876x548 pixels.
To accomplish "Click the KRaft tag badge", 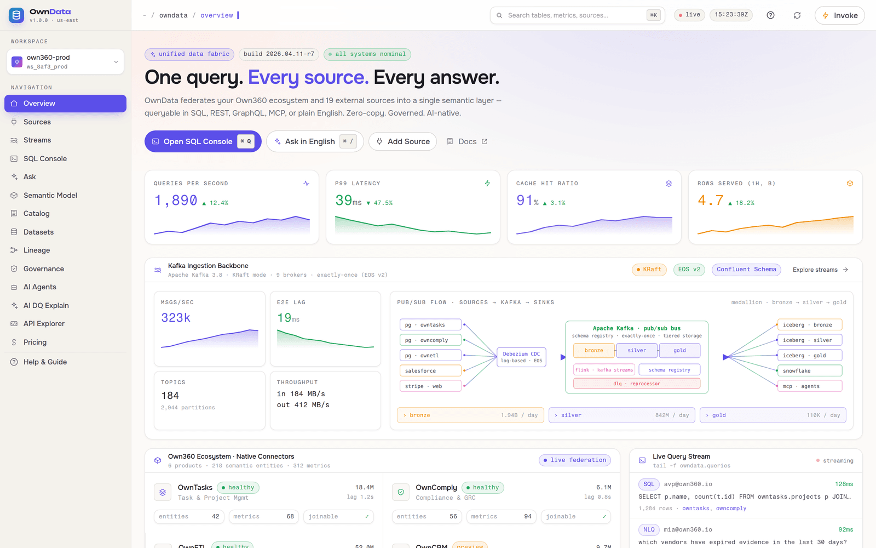I will (649, 270).
